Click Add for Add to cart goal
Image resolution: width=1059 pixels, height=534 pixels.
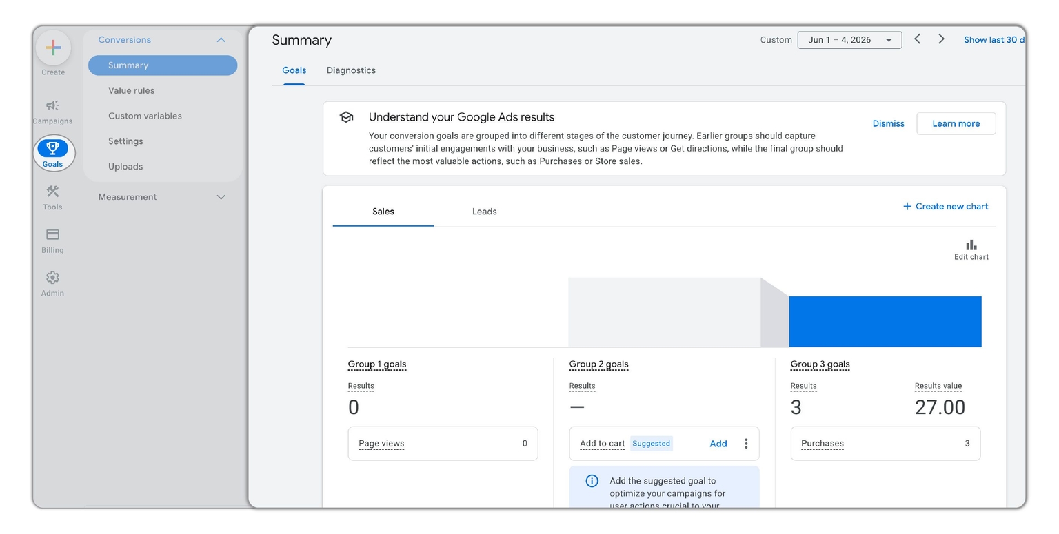(718, 444)
